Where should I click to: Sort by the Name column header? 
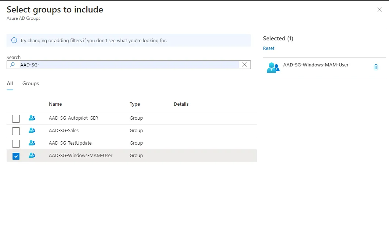pos(55,104)
